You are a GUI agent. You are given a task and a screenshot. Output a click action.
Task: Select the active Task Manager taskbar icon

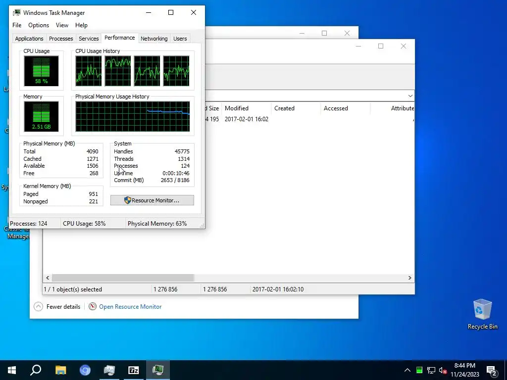[x=158, y=370]
